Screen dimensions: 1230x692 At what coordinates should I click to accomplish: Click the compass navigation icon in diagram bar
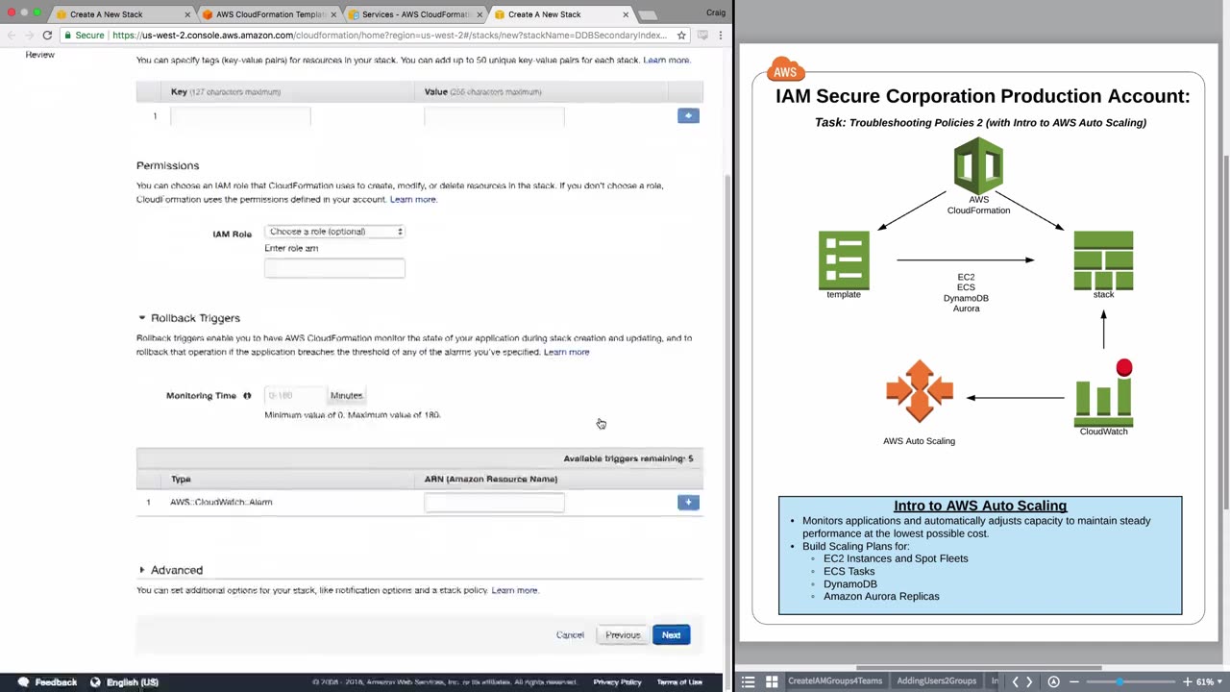1053,681
